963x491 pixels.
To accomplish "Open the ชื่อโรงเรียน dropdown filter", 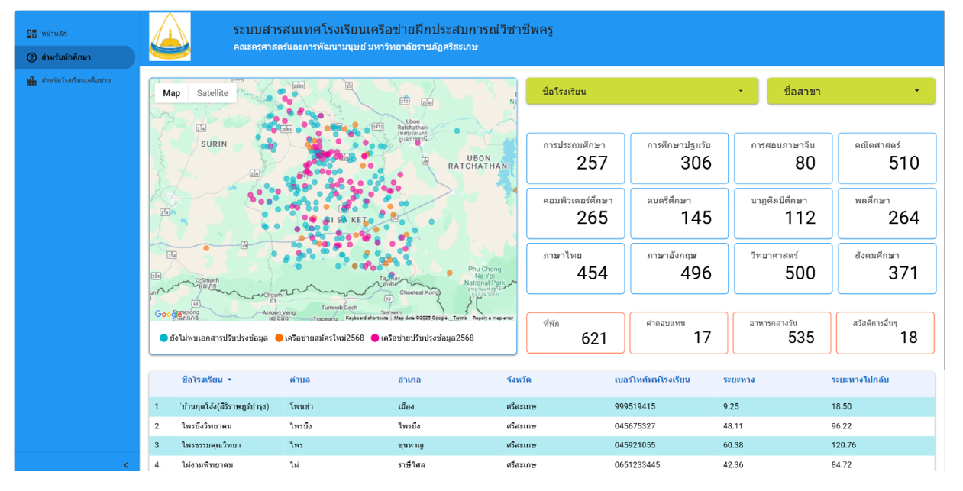I will point(641,91).
